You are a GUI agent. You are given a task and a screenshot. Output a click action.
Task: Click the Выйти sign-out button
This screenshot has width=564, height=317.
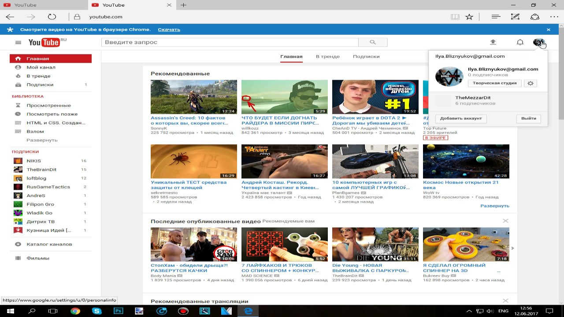pos(528,118)
